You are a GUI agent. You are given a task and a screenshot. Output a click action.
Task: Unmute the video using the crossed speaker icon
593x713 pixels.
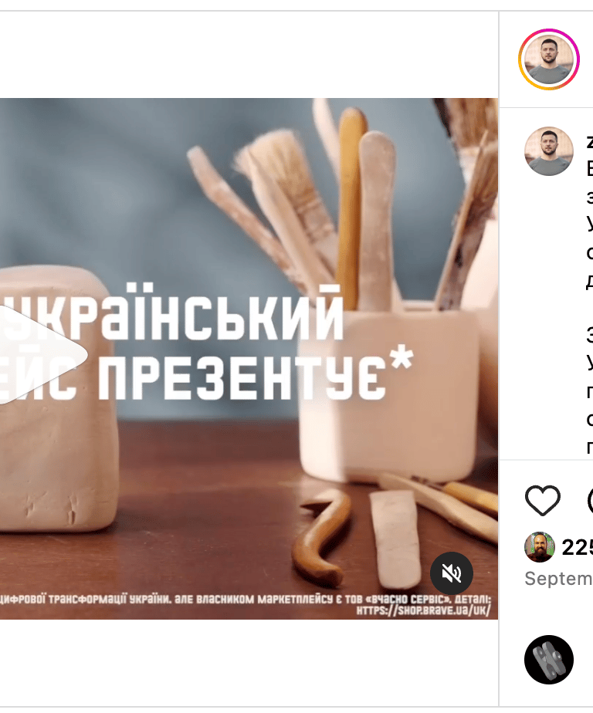click(x=452, y=573)
